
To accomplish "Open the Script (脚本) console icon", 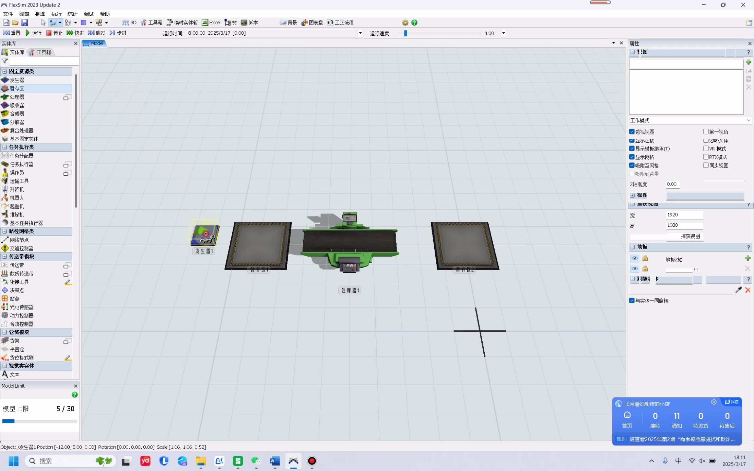I will click(x=249, y=23).
